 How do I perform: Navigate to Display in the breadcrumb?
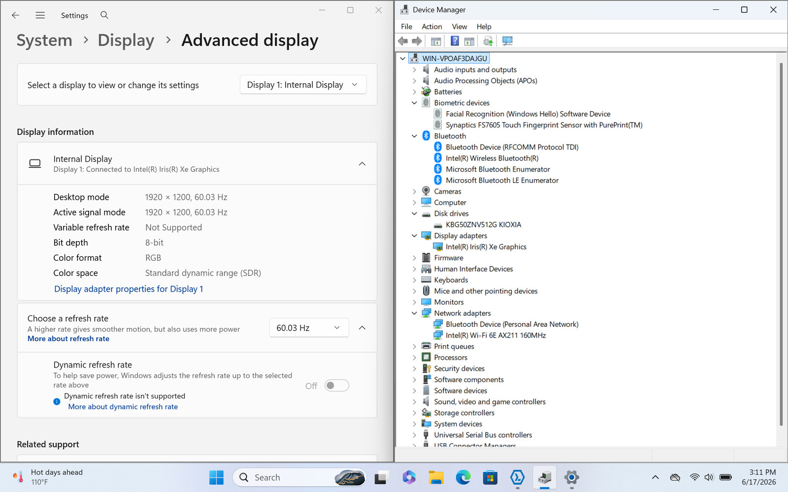tap(126, 40)
